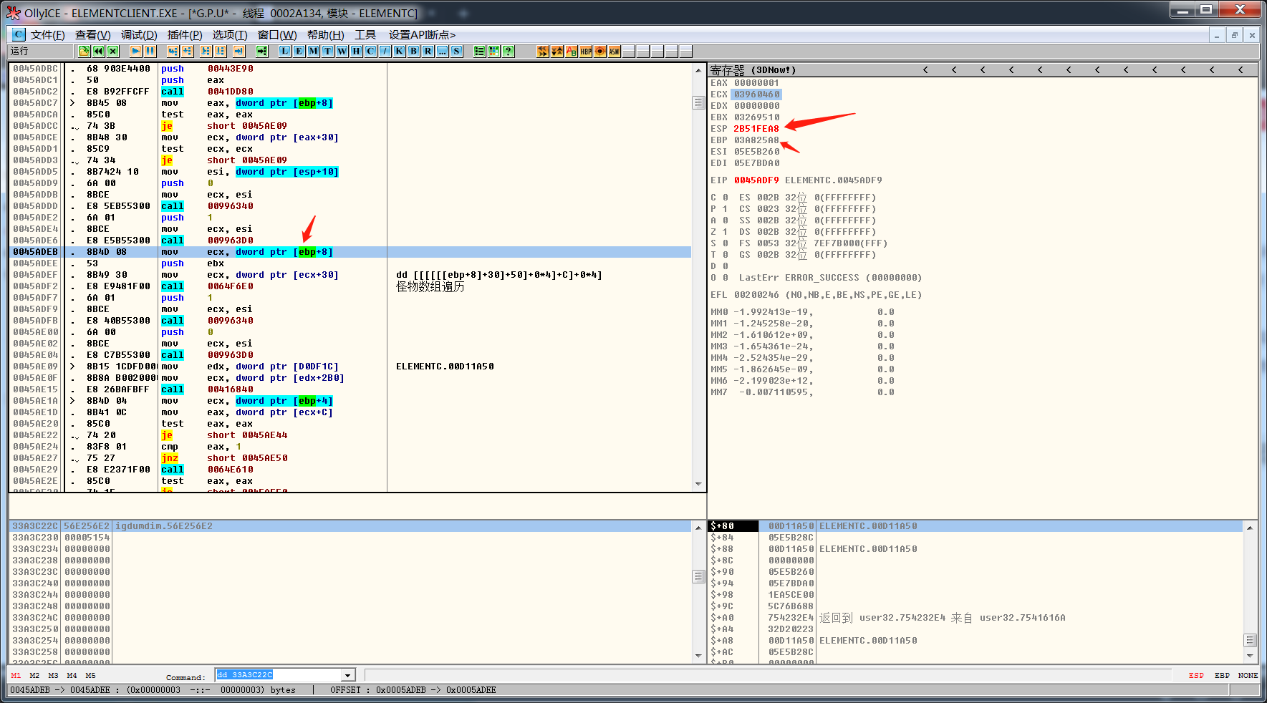Open the 工具 menu

tap(365, 34)
